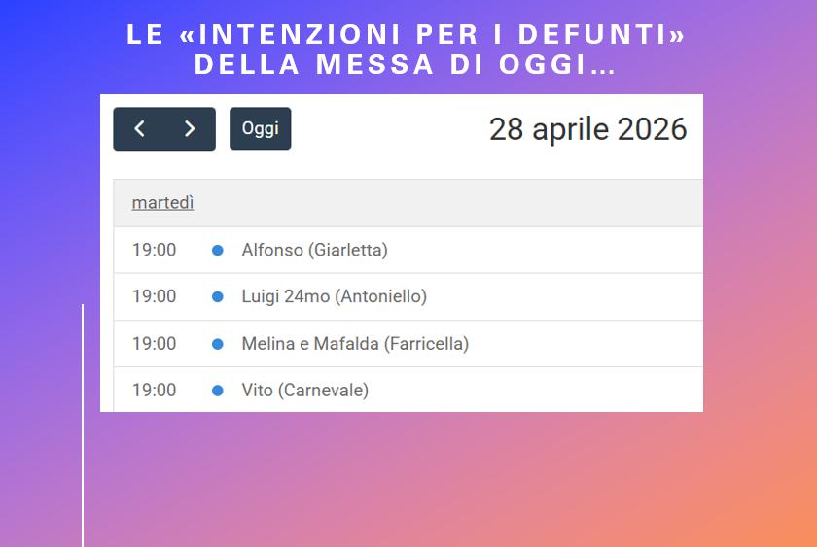Click the 19:00 time of Vito's row
The height and width of the screenshot is (547, 817).
coord(154,391)
